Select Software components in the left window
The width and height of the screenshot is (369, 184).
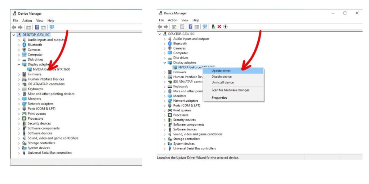coord(44,128)
